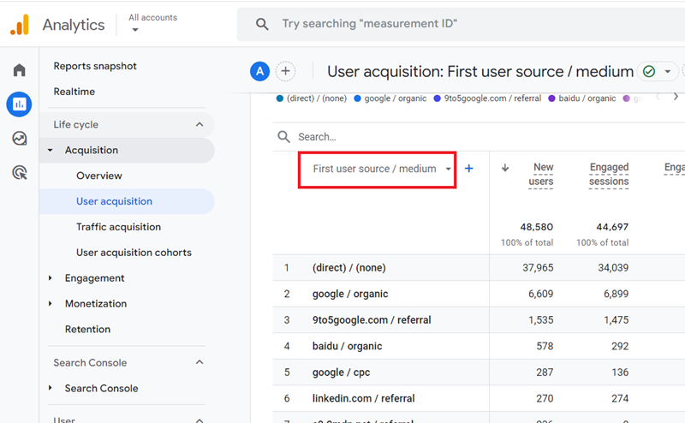Screen dimensions: 685x423
Task: Open Reports snapshot
Action: pyautogui.click(x=95, y=66)
